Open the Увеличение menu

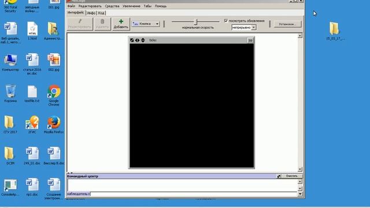(131, 6)
